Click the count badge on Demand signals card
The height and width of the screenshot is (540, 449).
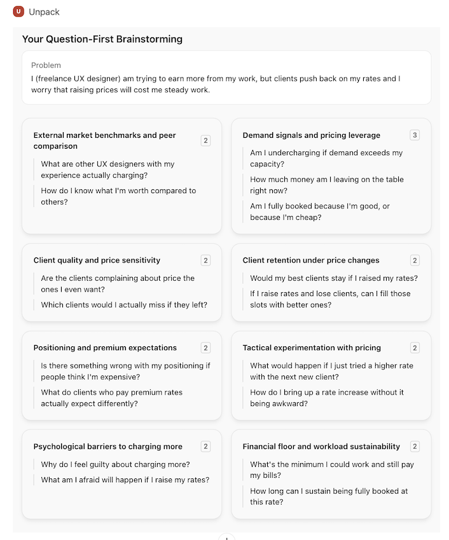415,135
